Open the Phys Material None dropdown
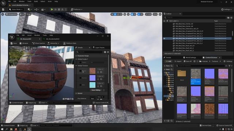This screenshot has width=234, height=131. coord(100,97)
